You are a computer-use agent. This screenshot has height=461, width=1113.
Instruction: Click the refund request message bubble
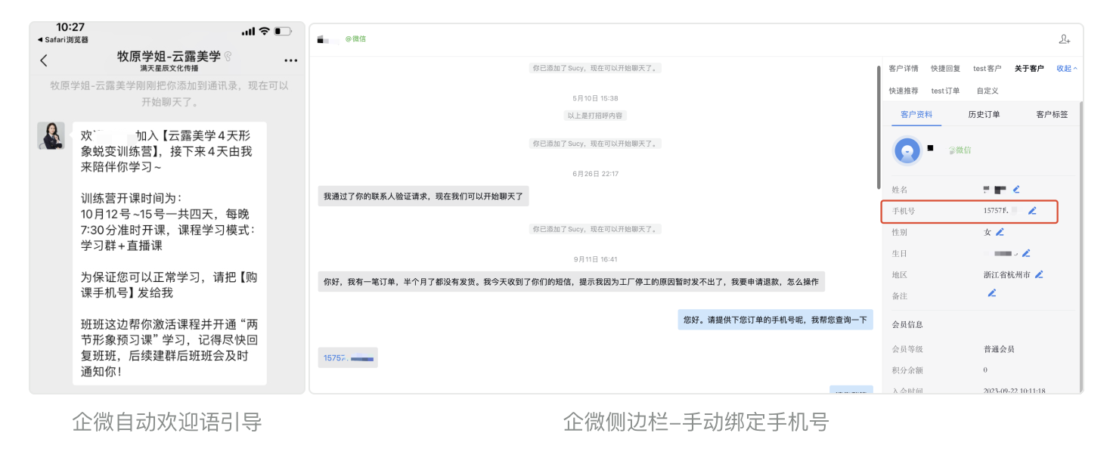click(x=571, y=282)
